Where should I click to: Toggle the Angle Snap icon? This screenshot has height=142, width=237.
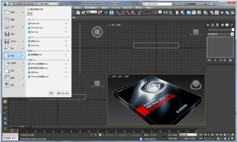click(123, 13)
